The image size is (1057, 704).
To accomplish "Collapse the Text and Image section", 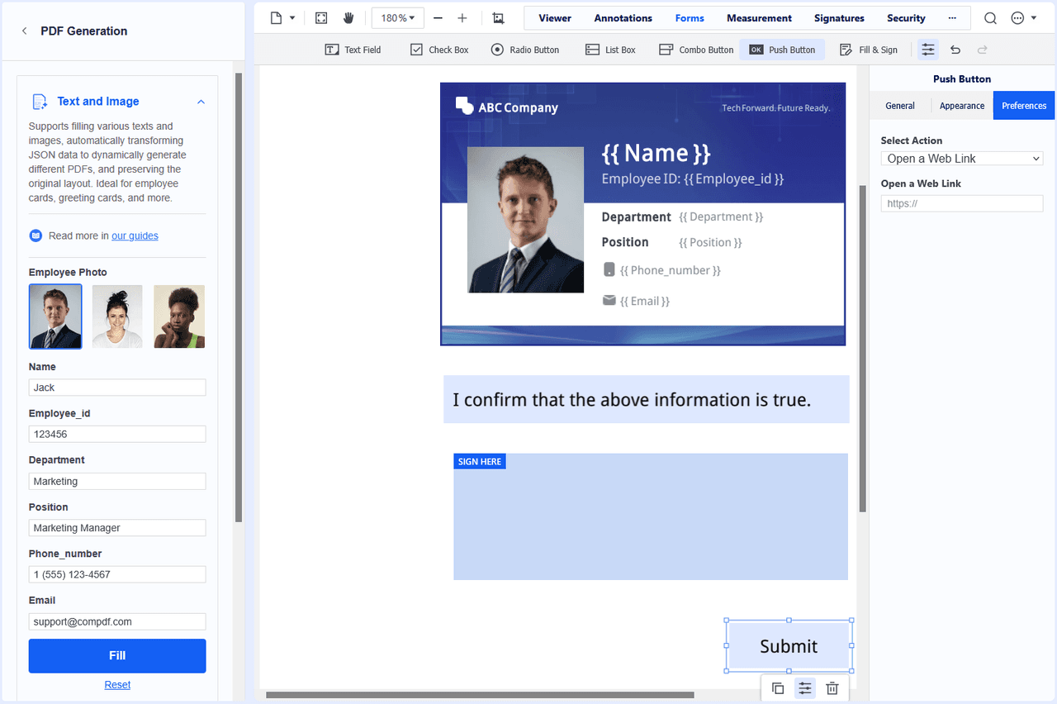I will pyautogui.click(x=201, y=102).
